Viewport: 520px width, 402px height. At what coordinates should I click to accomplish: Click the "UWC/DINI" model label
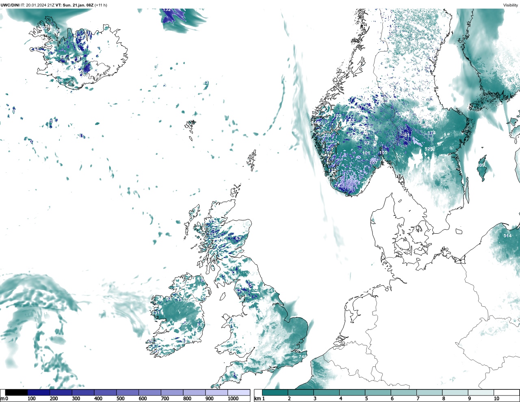pyautogui.click(x=10, y=5)
